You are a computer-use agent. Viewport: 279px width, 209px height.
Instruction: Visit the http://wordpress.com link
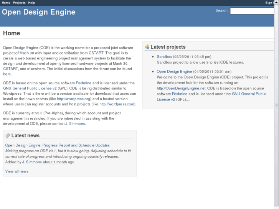(x=117, y=104)
